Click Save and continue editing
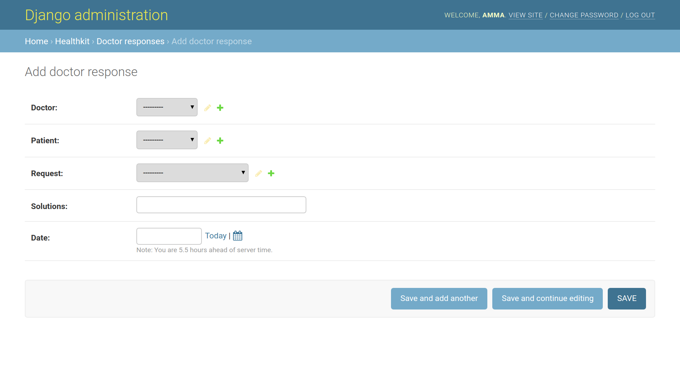This screenshot has height=382, width=680. (547, 299)
